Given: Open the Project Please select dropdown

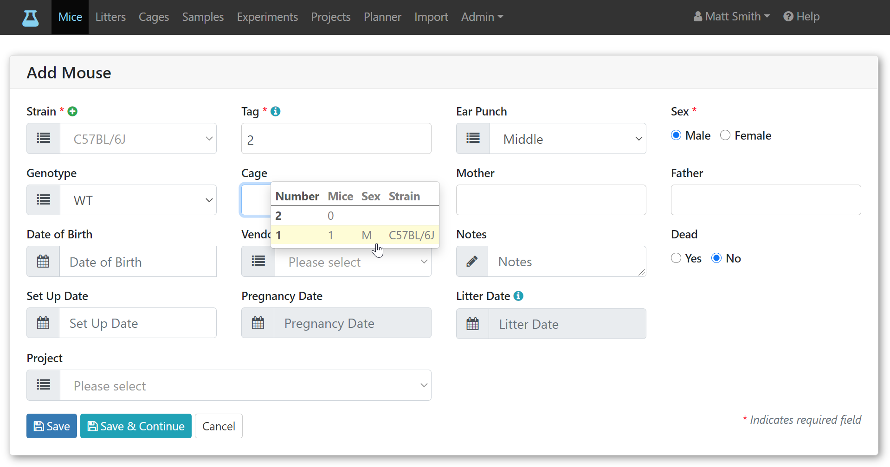Looking at the screenshot, I should pos(245,385).
